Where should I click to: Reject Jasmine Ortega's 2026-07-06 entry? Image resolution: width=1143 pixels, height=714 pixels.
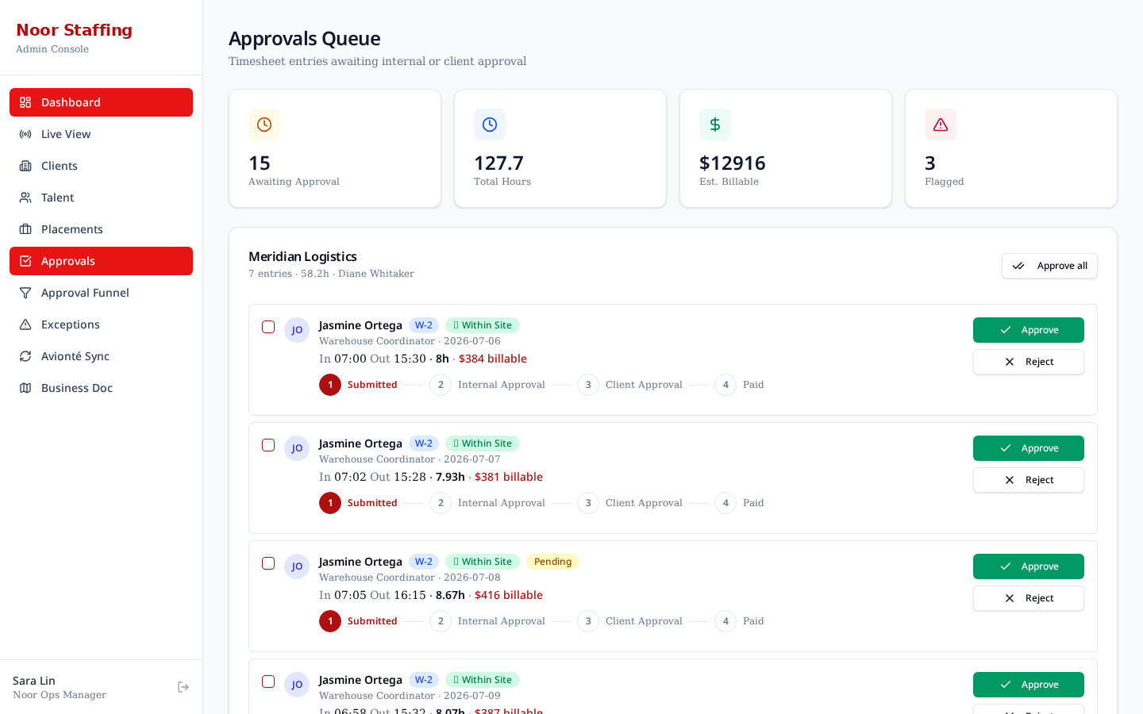coord(1029,362)
